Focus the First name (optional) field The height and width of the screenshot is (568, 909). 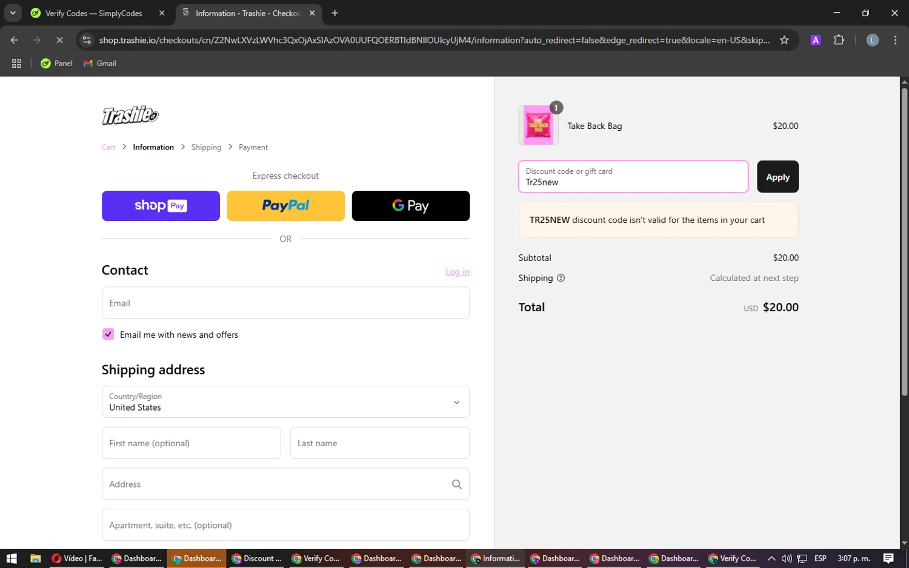(x=191, y=443)
